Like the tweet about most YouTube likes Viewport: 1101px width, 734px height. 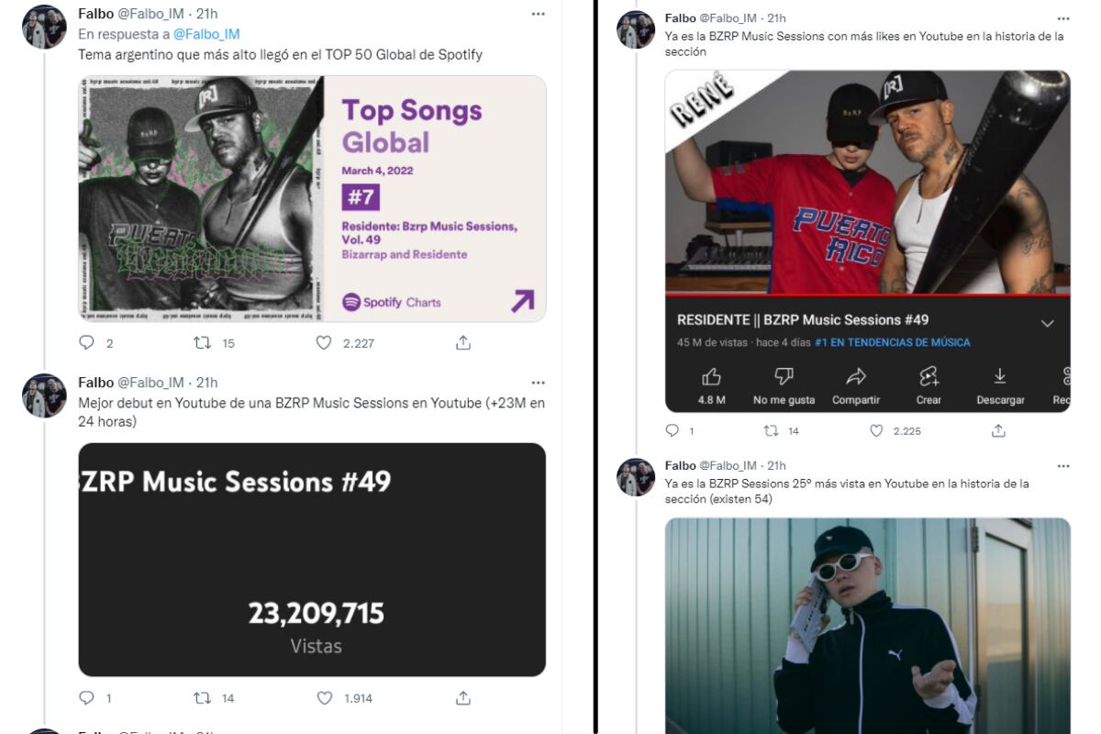point(876,430)
